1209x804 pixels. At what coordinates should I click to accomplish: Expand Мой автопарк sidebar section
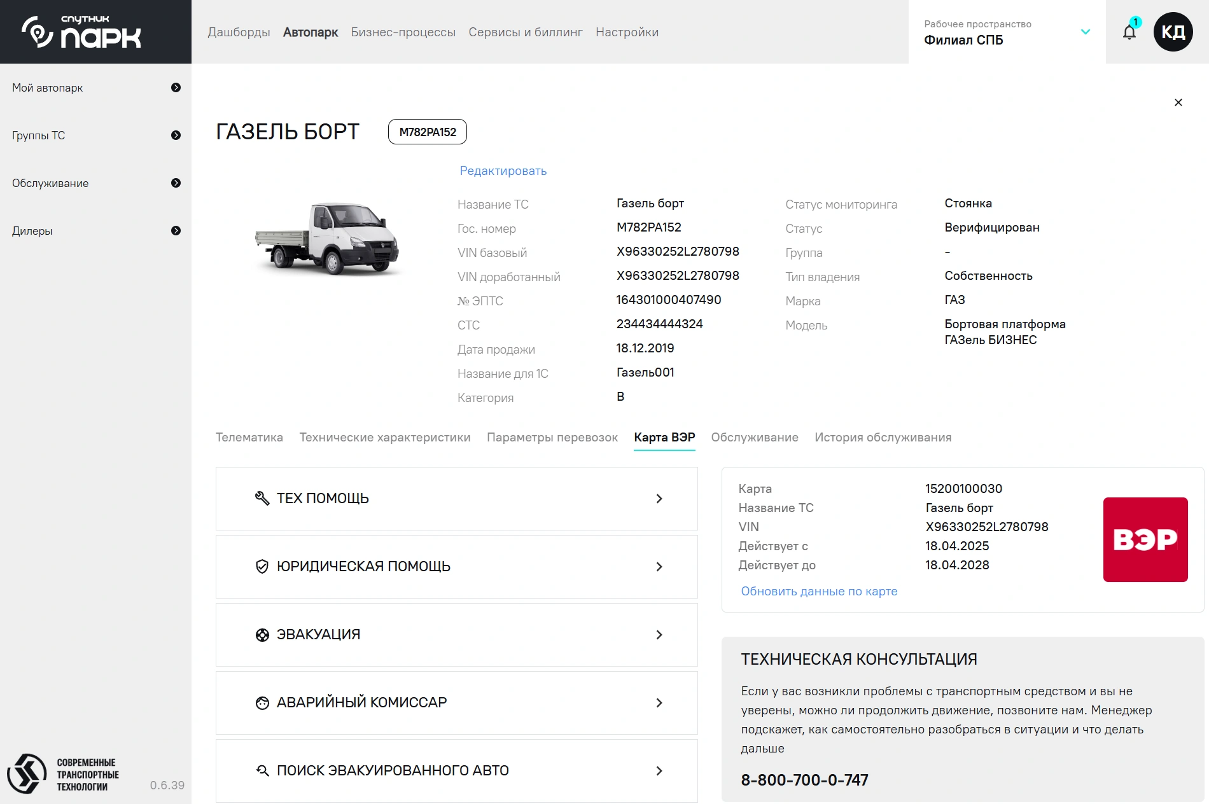(176, 88)
